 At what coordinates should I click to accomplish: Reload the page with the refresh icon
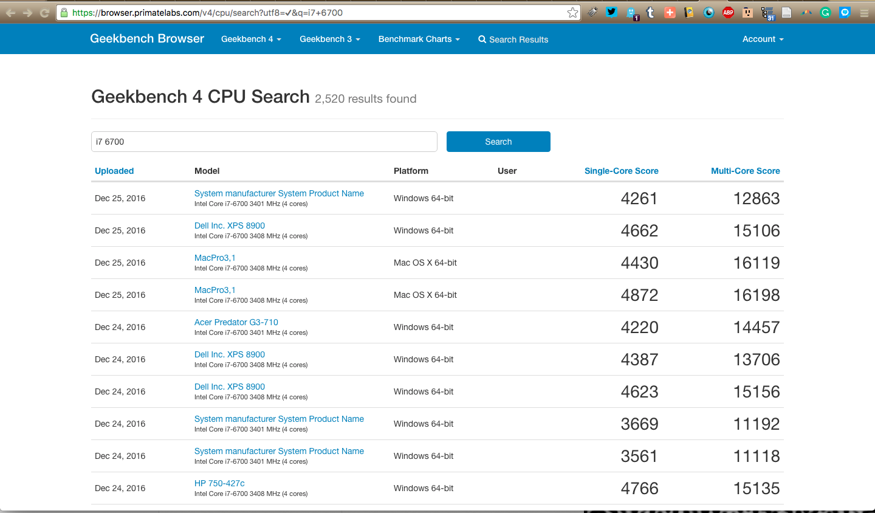(x=44, y=13)
